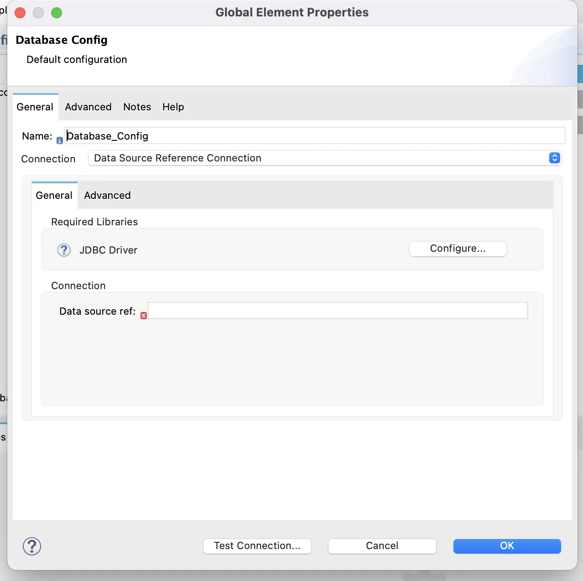Click the red error marker beside Data source ref
The image size is (583, 581).
(144, 316)
